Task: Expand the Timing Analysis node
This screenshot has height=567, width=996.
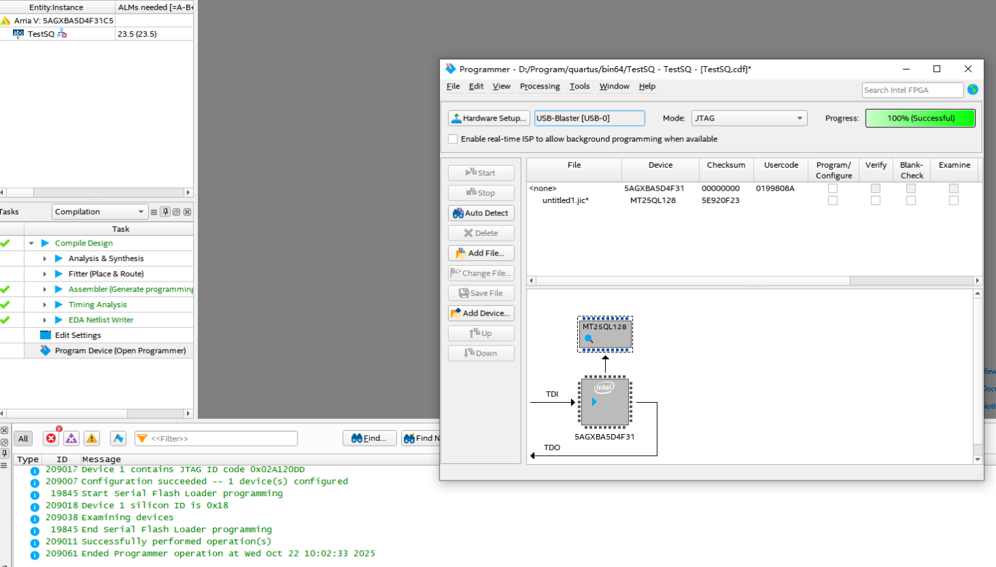Action: tap(45, 305)
